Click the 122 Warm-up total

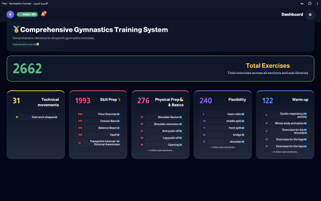coord(267,100)
